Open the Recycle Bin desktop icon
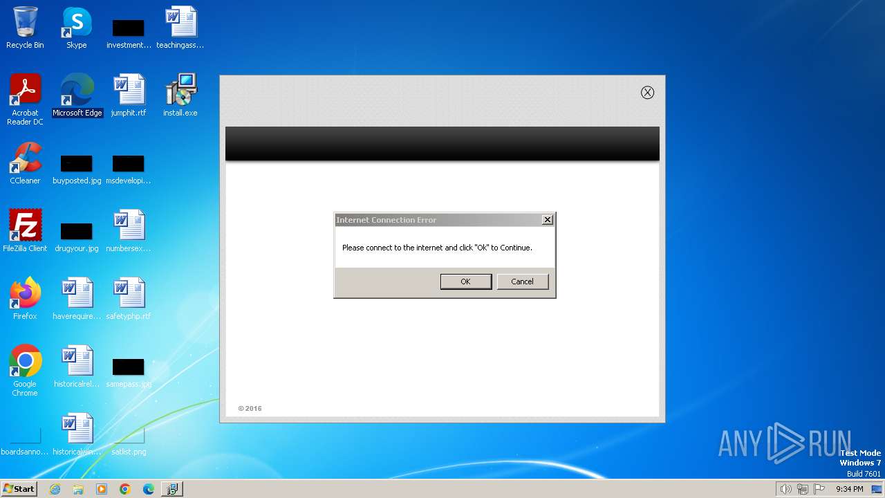The image size is (885, 498). [x=25, y=28]
